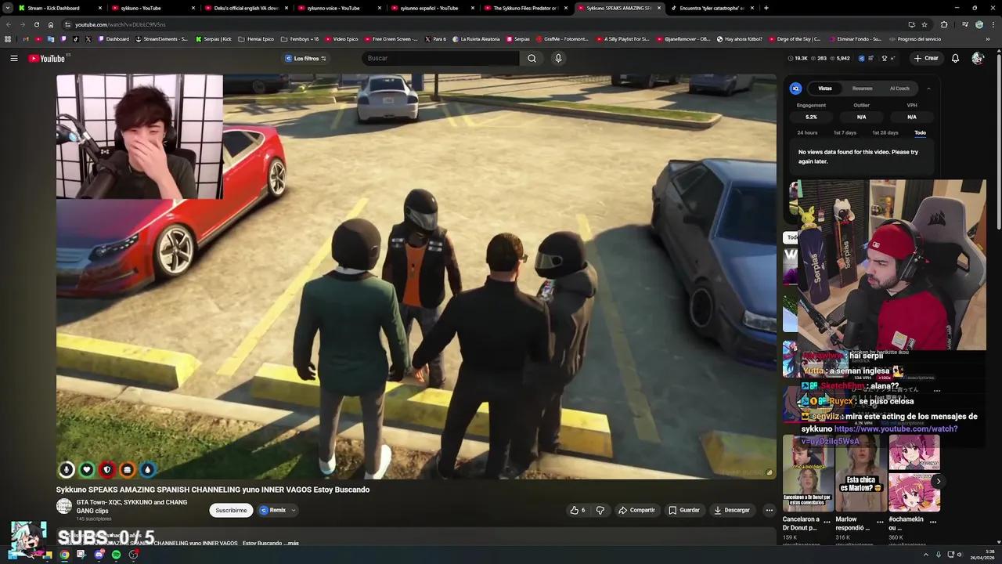1002x564 pixels.
Task: Collapse the vidIQ panel with the chevron
Action: 928,89
